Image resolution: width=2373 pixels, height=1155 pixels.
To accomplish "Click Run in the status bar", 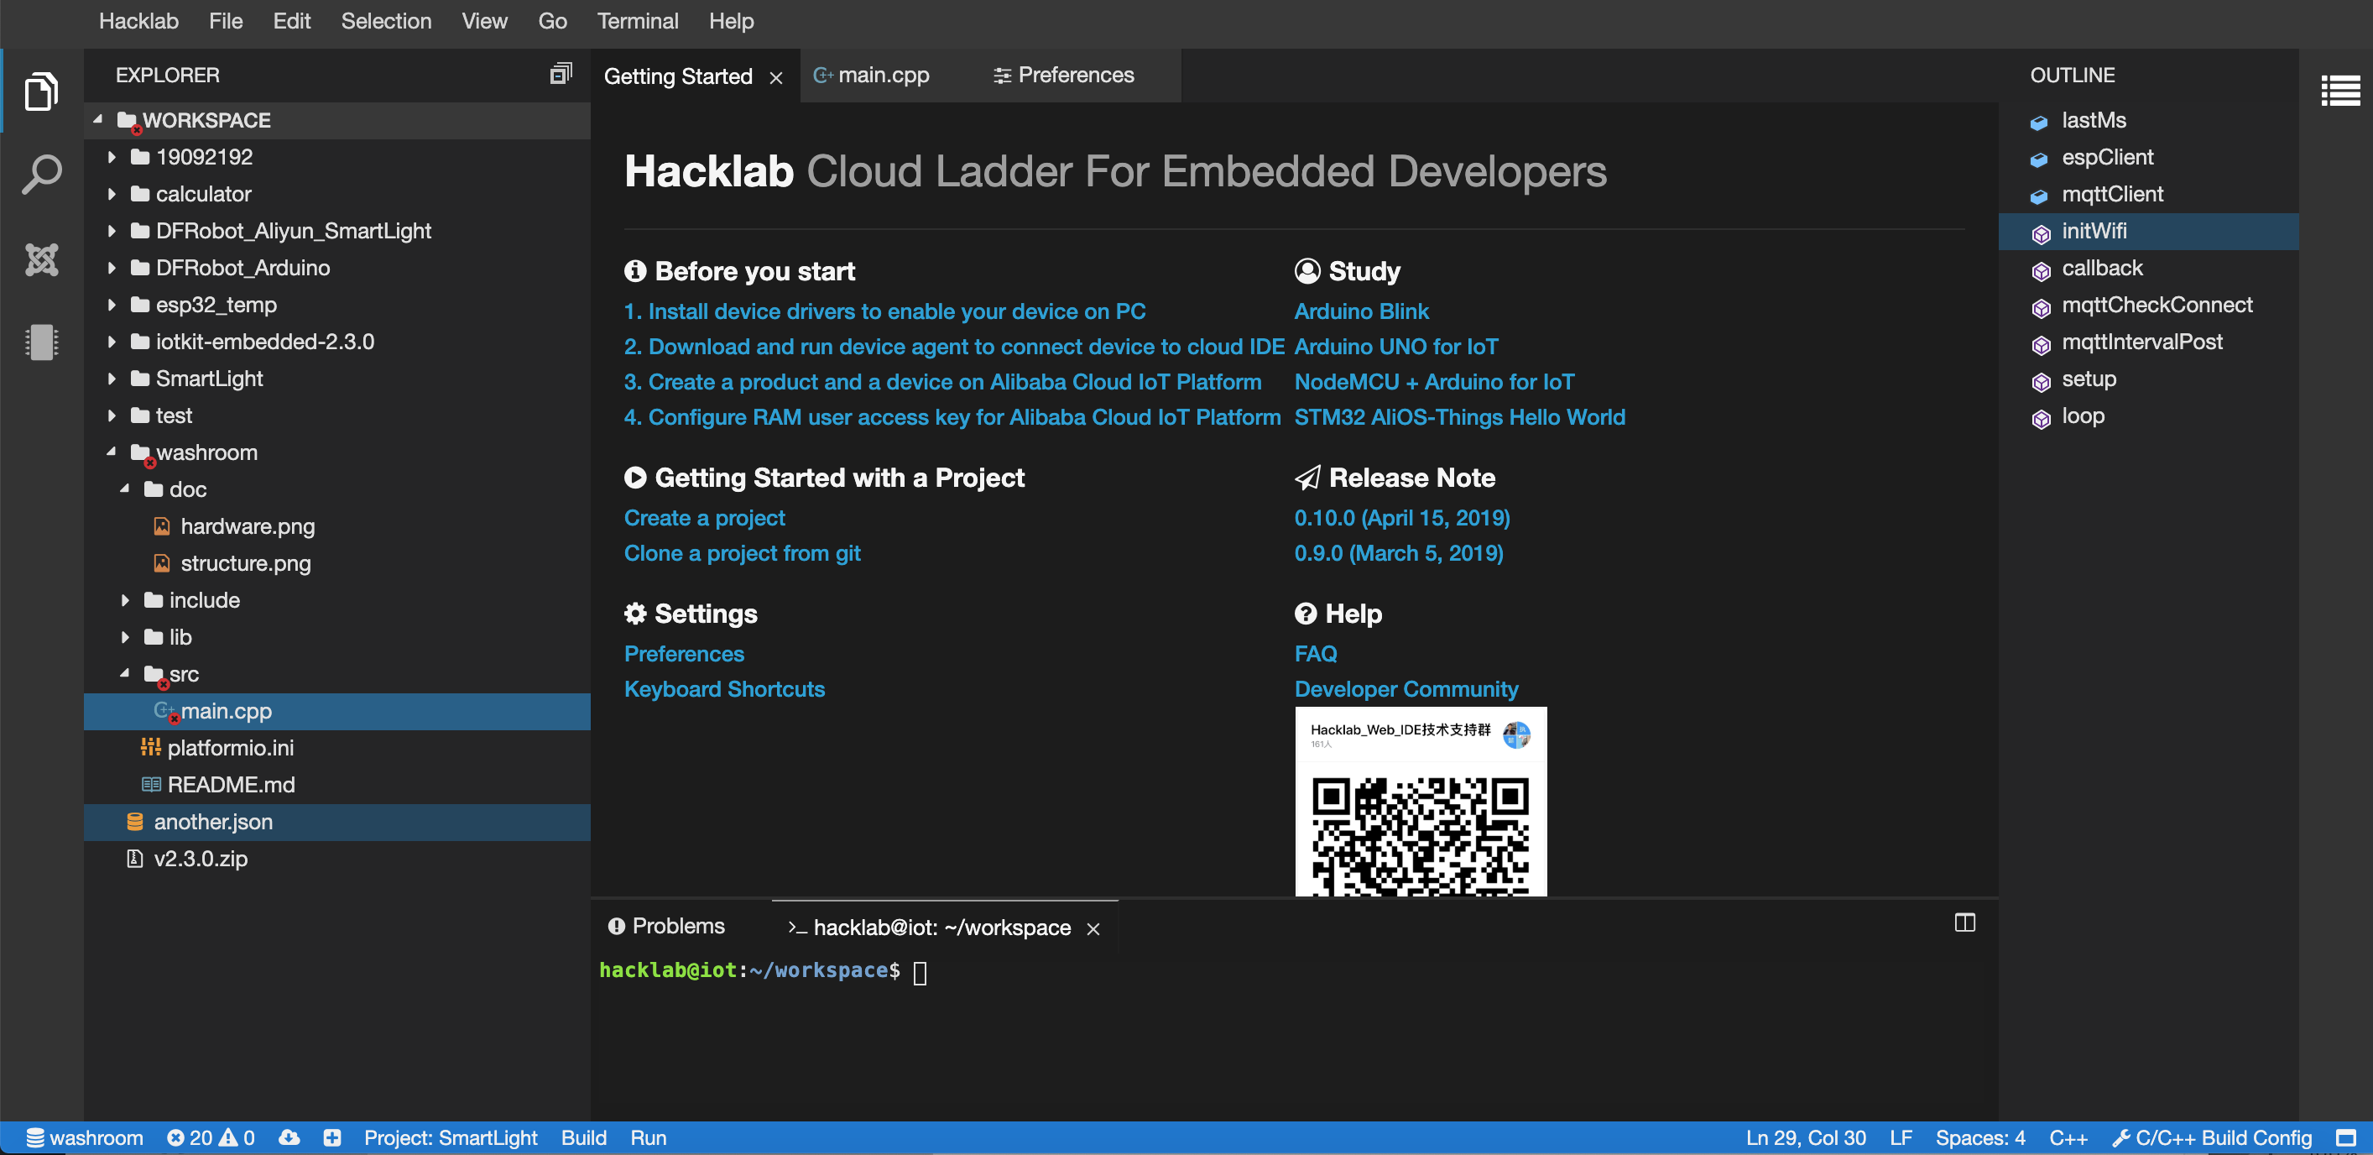I will (x=649, y=1137).
